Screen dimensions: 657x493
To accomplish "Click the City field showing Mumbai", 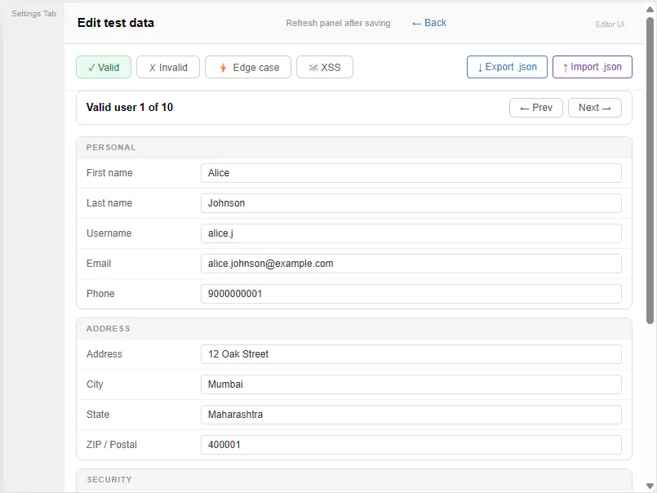I will tap(411, 384).
